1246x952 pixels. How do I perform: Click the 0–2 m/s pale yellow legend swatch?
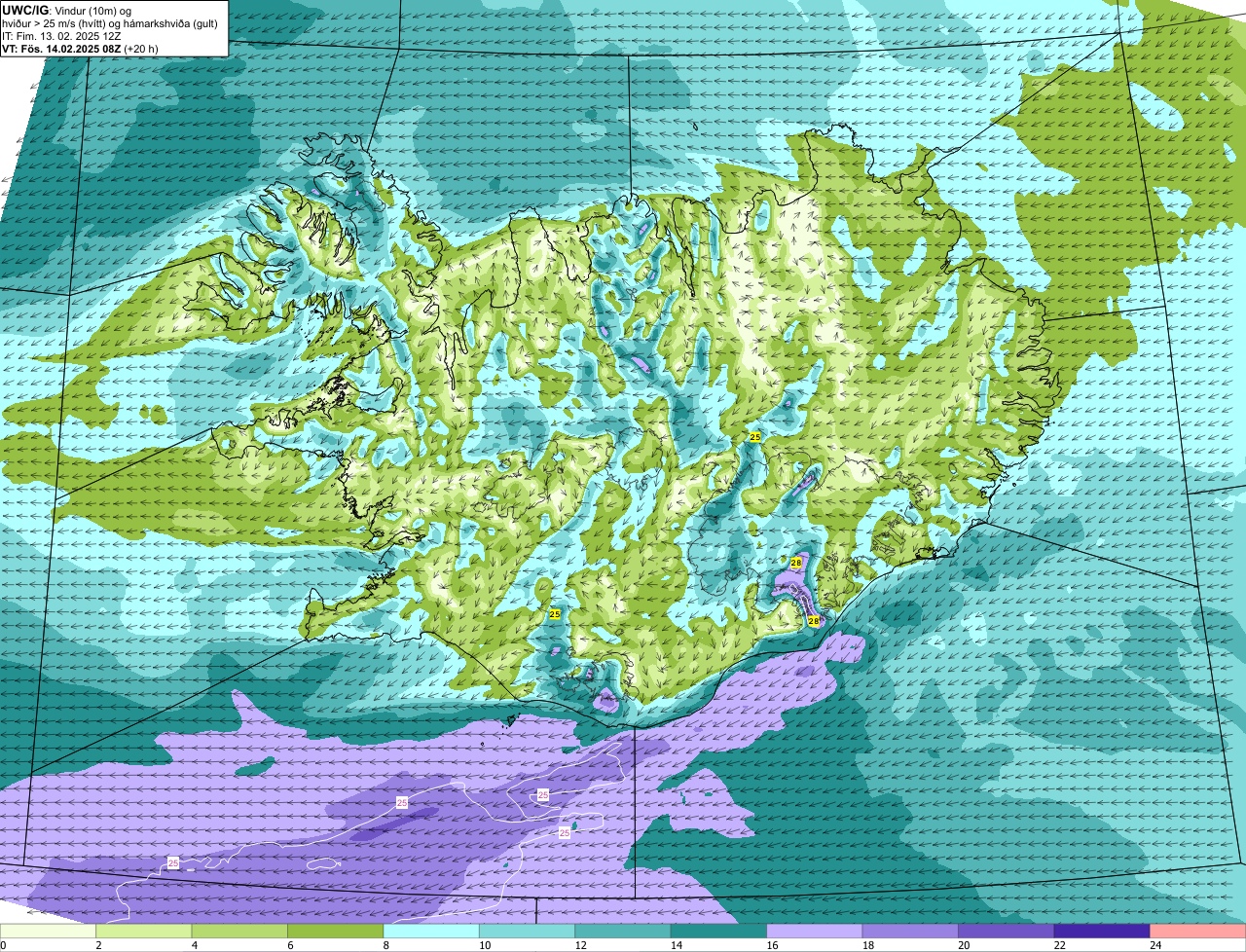pyautogui.click(x=49, y=931)
